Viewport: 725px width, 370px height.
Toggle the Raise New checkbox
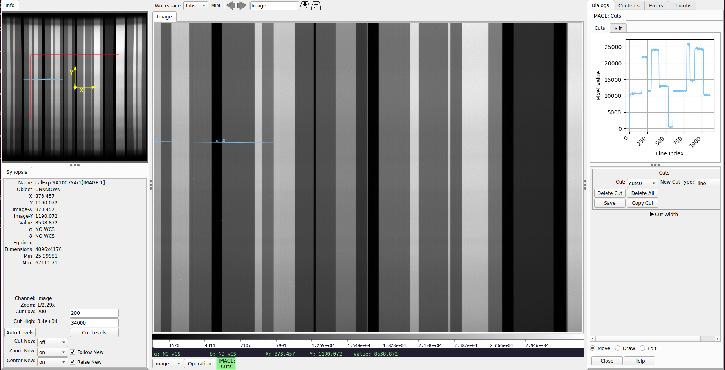[x=72, y=362]
